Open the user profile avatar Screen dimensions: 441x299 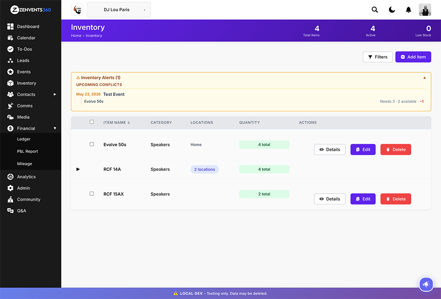[x=425, y=9]
